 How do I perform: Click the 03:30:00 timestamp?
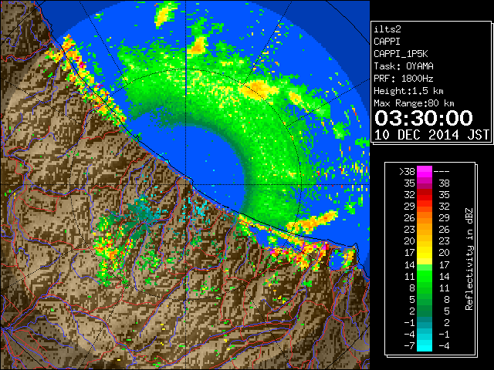point(424,118)
